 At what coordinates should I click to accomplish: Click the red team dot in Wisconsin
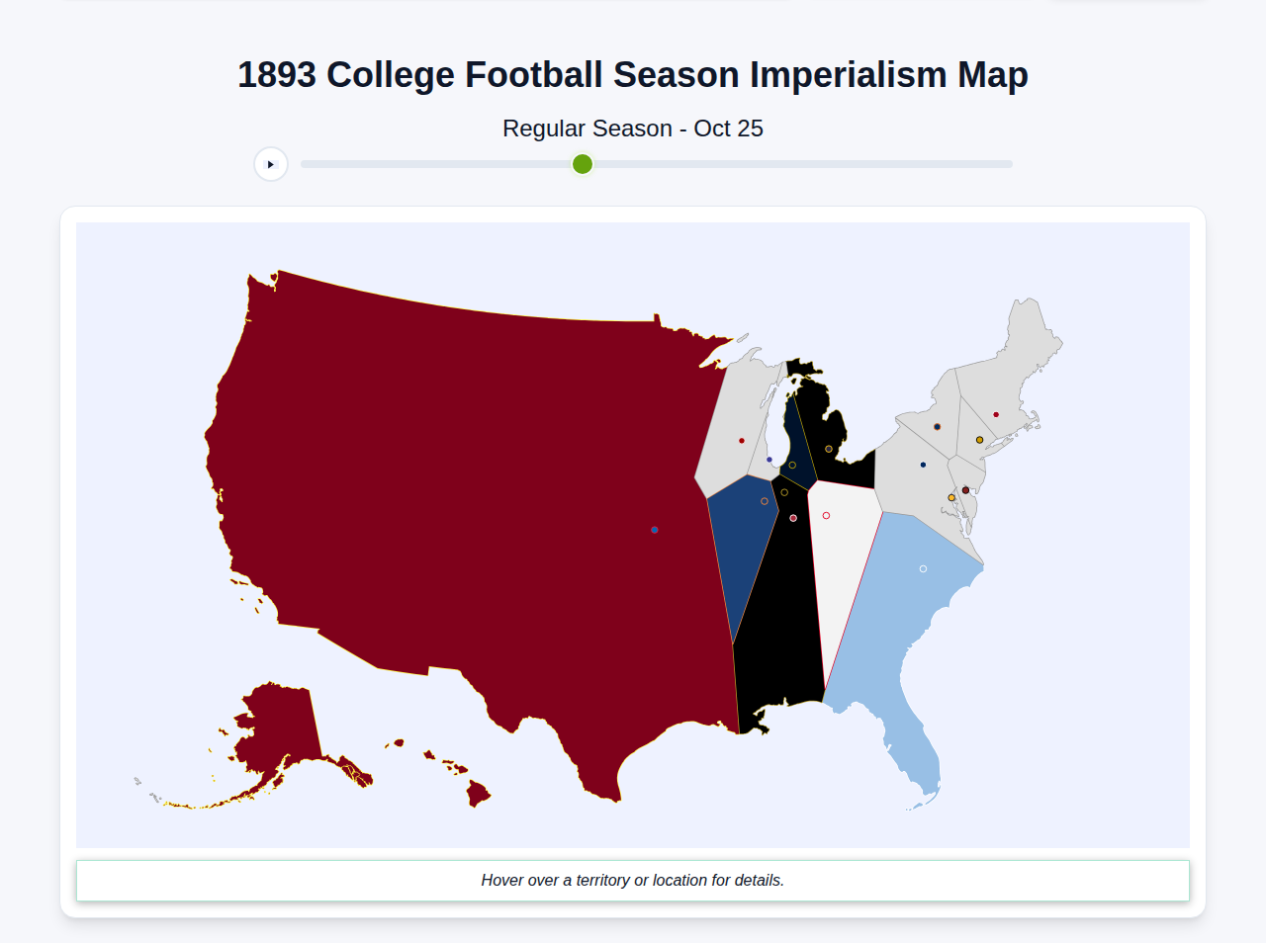pyautogui.click(x=741, y=441)
